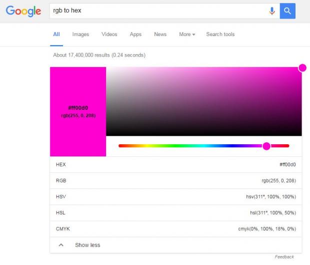This screenshot has width=310, height=265.
Task: Open Search tools options
Action: 220,35
